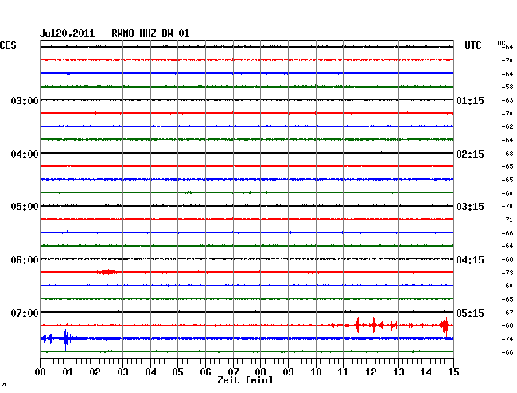Select minute tick label 05
Screen dimensions: 517x393
tap(177, 372)
